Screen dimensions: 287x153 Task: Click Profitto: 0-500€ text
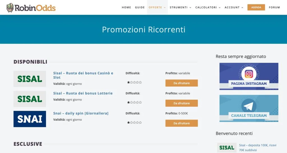[177, 113]
